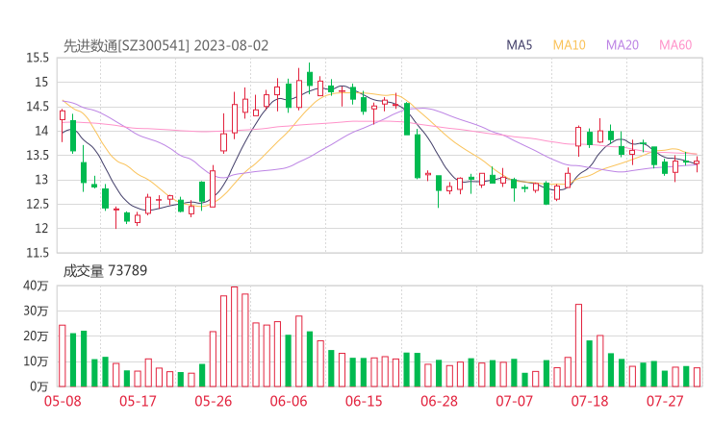Click the 06-15 date axis label
Image resolution: width=712 pixels, height=423 pixels.
click(364, 401)
